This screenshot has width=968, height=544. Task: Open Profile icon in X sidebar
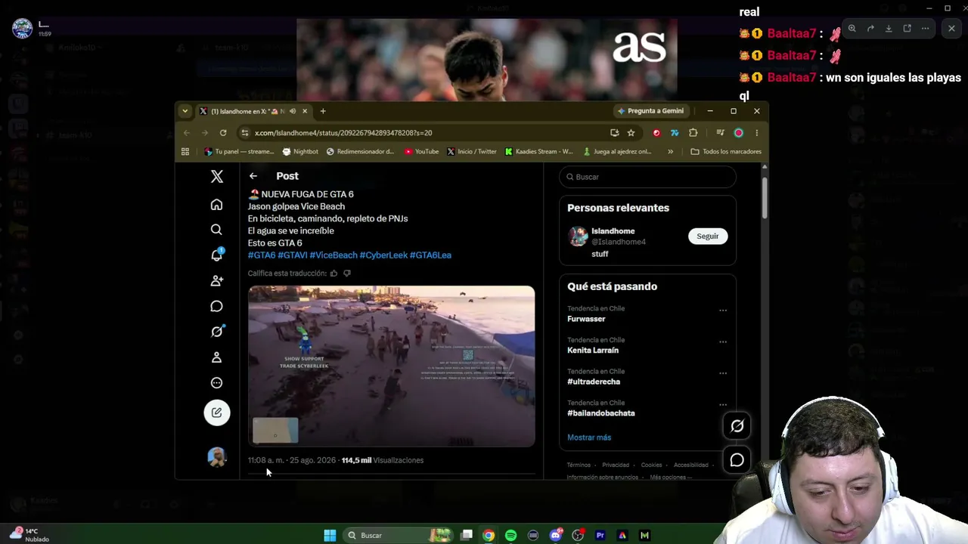pos(216,357)
